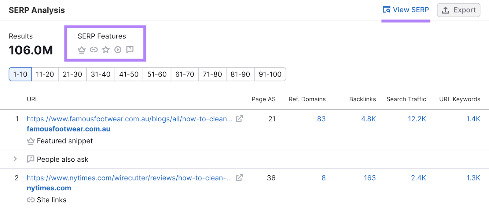
Task: Open famousfootwear result via its external link icon
Action: pos(240,119)
